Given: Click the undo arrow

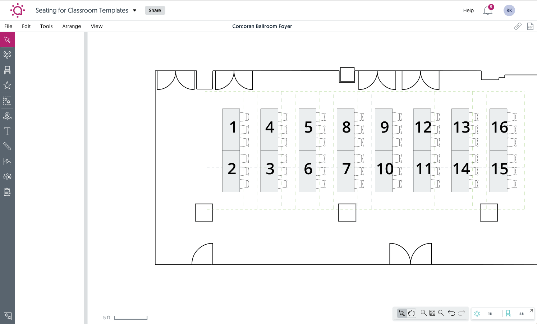Looking at the screenshot, I should (x=452, y=313).
